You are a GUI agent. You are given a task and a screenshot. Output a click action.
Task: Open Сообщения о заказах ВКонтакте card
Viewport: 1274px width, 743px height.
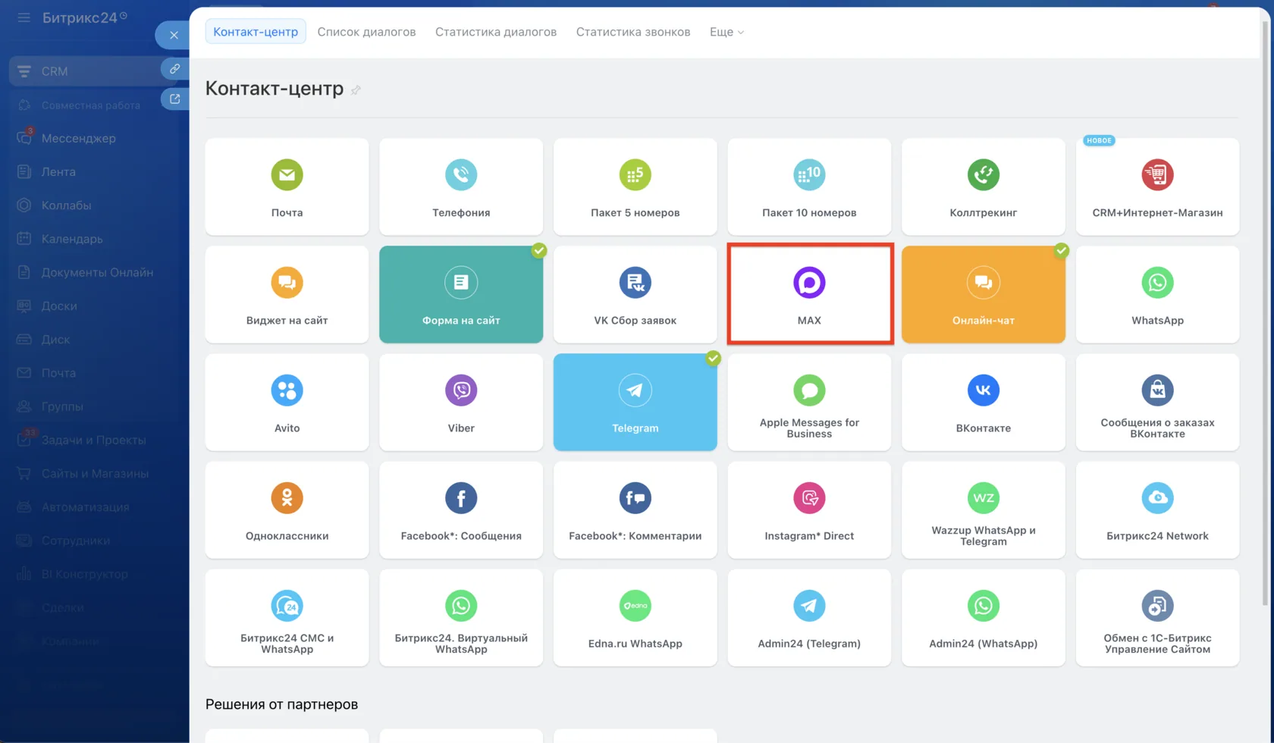(x=1157, y=402)
